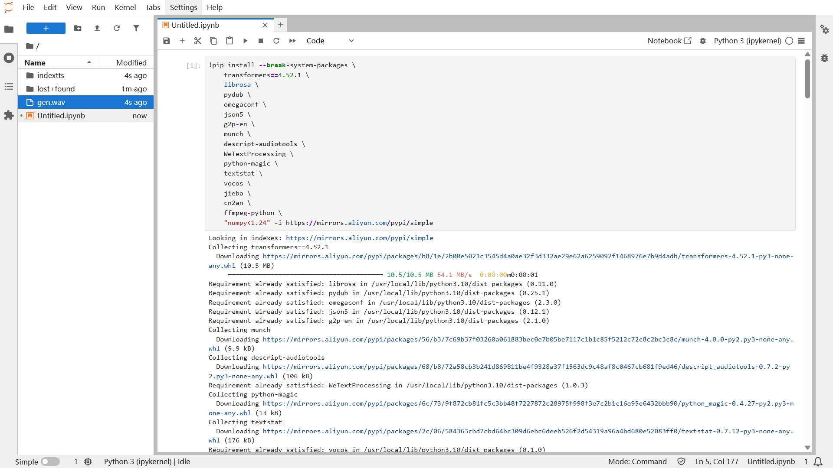The image size is (833, 468).
Task: Open the mirrors.aliyun.com/pypi/simple index link
Action: pyautogui.click(x=359, y=238)
